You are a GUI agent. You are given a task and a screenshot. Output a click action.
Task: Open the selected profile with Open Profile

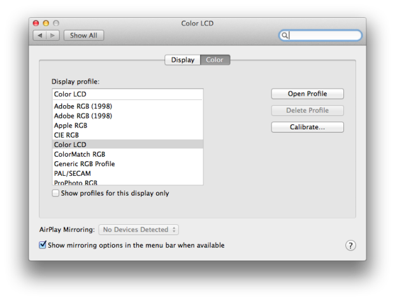click(x=307, y=94)
